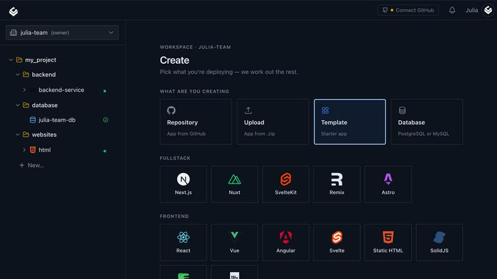Screen dimensions: 497x279
Task: Pick the 11ty template card
Action: click(235, 272)
